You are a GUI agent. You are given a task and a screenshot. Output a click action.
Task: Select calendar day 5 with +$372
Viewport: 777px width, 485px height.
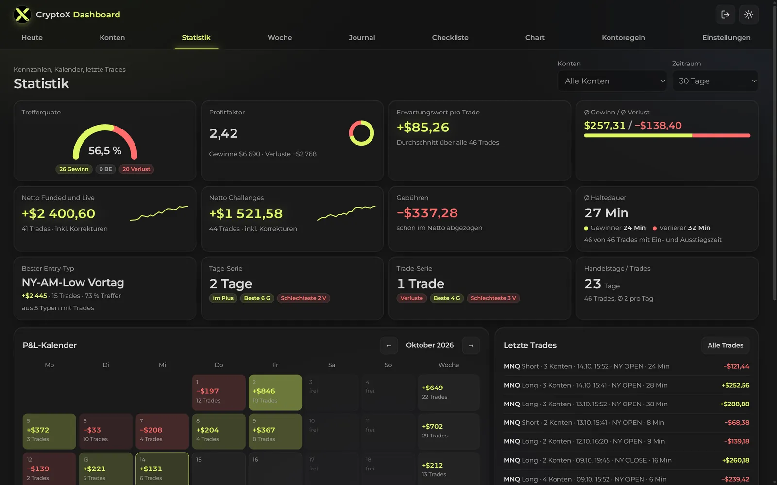tap(50, 432)
